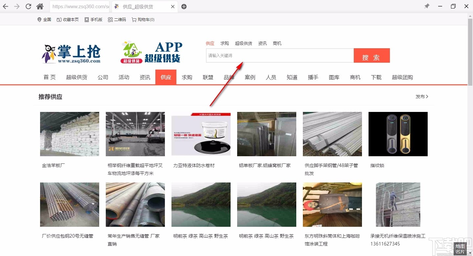Viewport: 473px width, 256px height.
Task: Refresh the page with the reload icon
Action: [x=28, y=6]
